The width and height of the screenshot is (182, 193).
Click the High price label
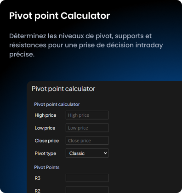pos(45,115)
